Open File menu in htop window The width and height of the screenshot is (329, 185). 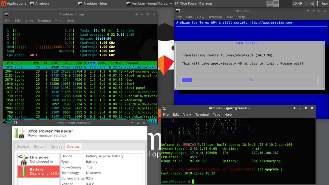pyautogui.click(x=8, y=21)
